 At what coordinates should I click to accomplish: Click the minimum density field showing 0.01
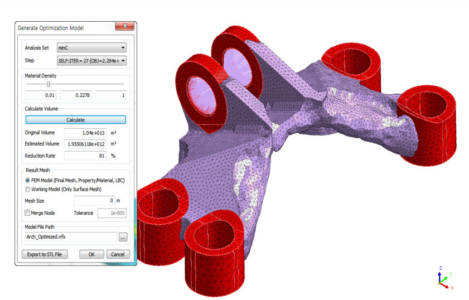coord(41,95)
